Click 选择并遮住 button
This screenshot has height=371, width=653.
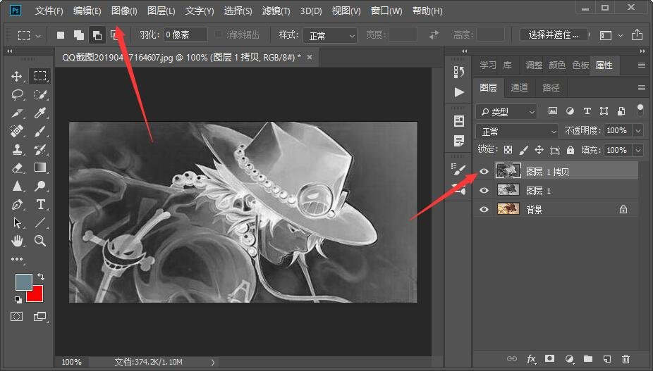554,35
